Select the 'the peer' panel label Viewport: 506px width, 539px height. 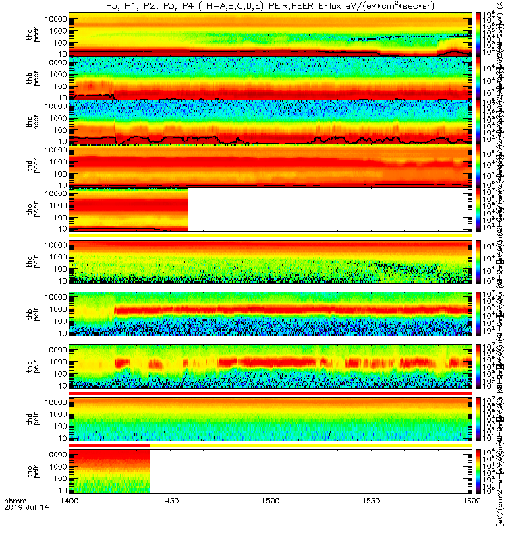(33, 210)
